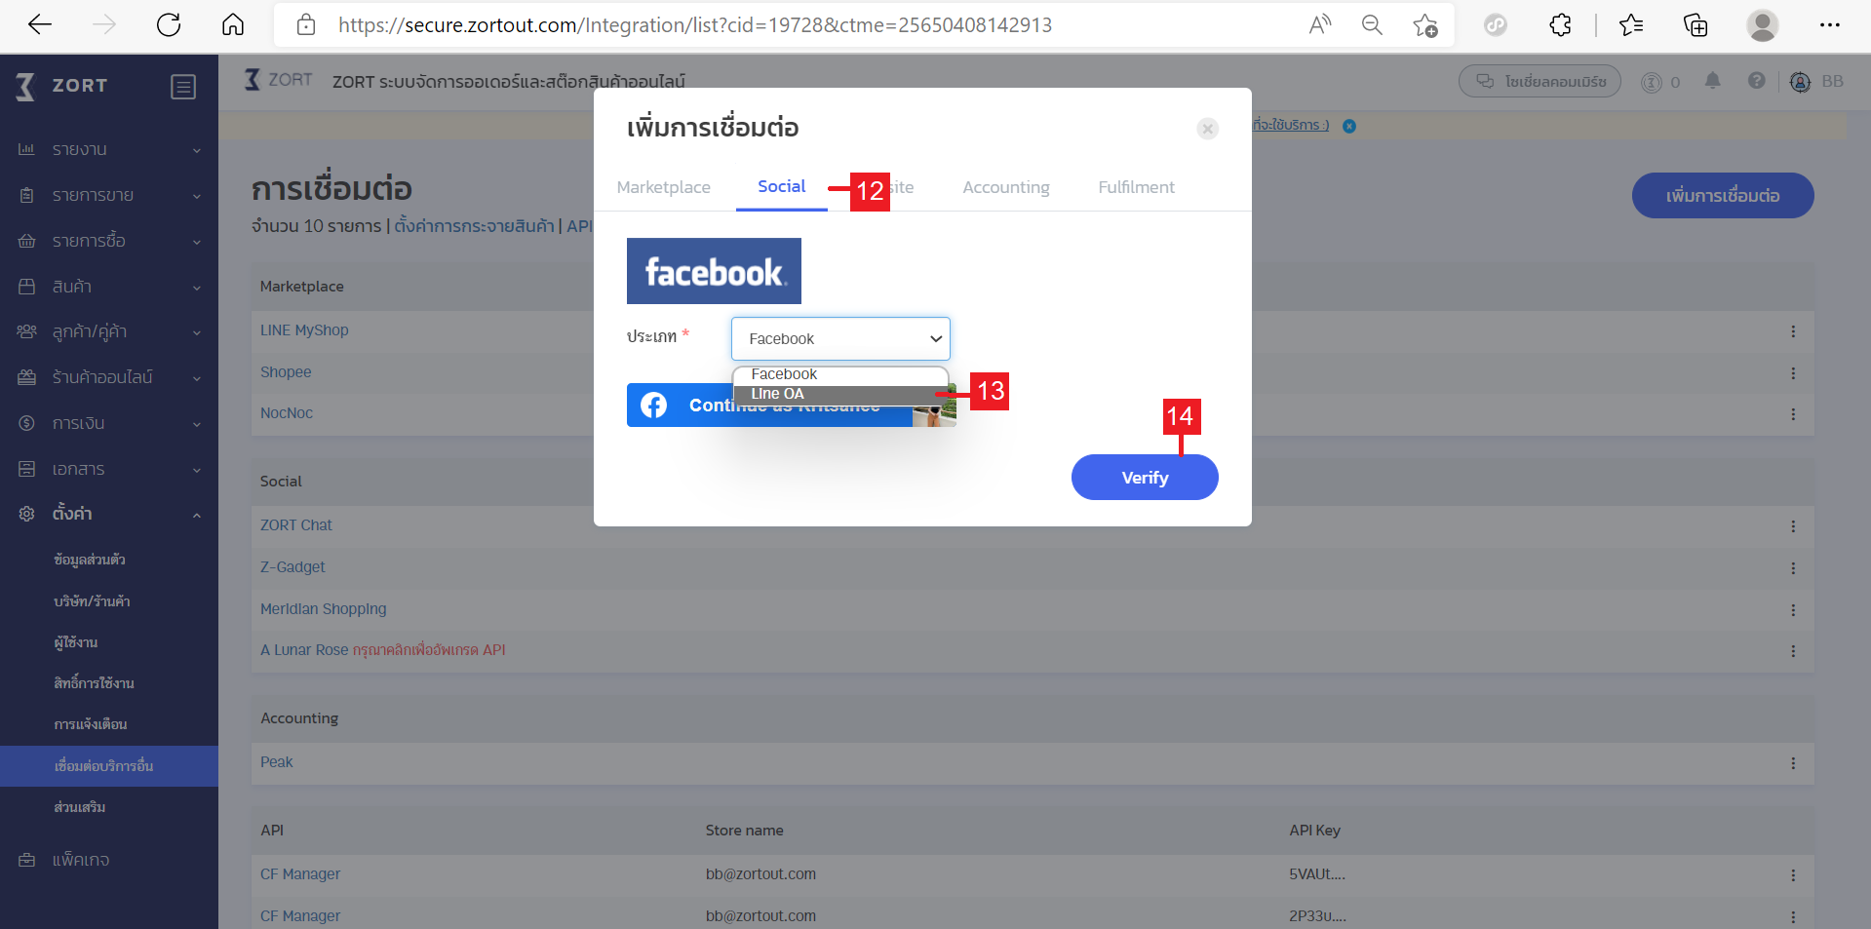Expand the ร้านค้าออนไลน์ sidebar menu

(109, 377)
